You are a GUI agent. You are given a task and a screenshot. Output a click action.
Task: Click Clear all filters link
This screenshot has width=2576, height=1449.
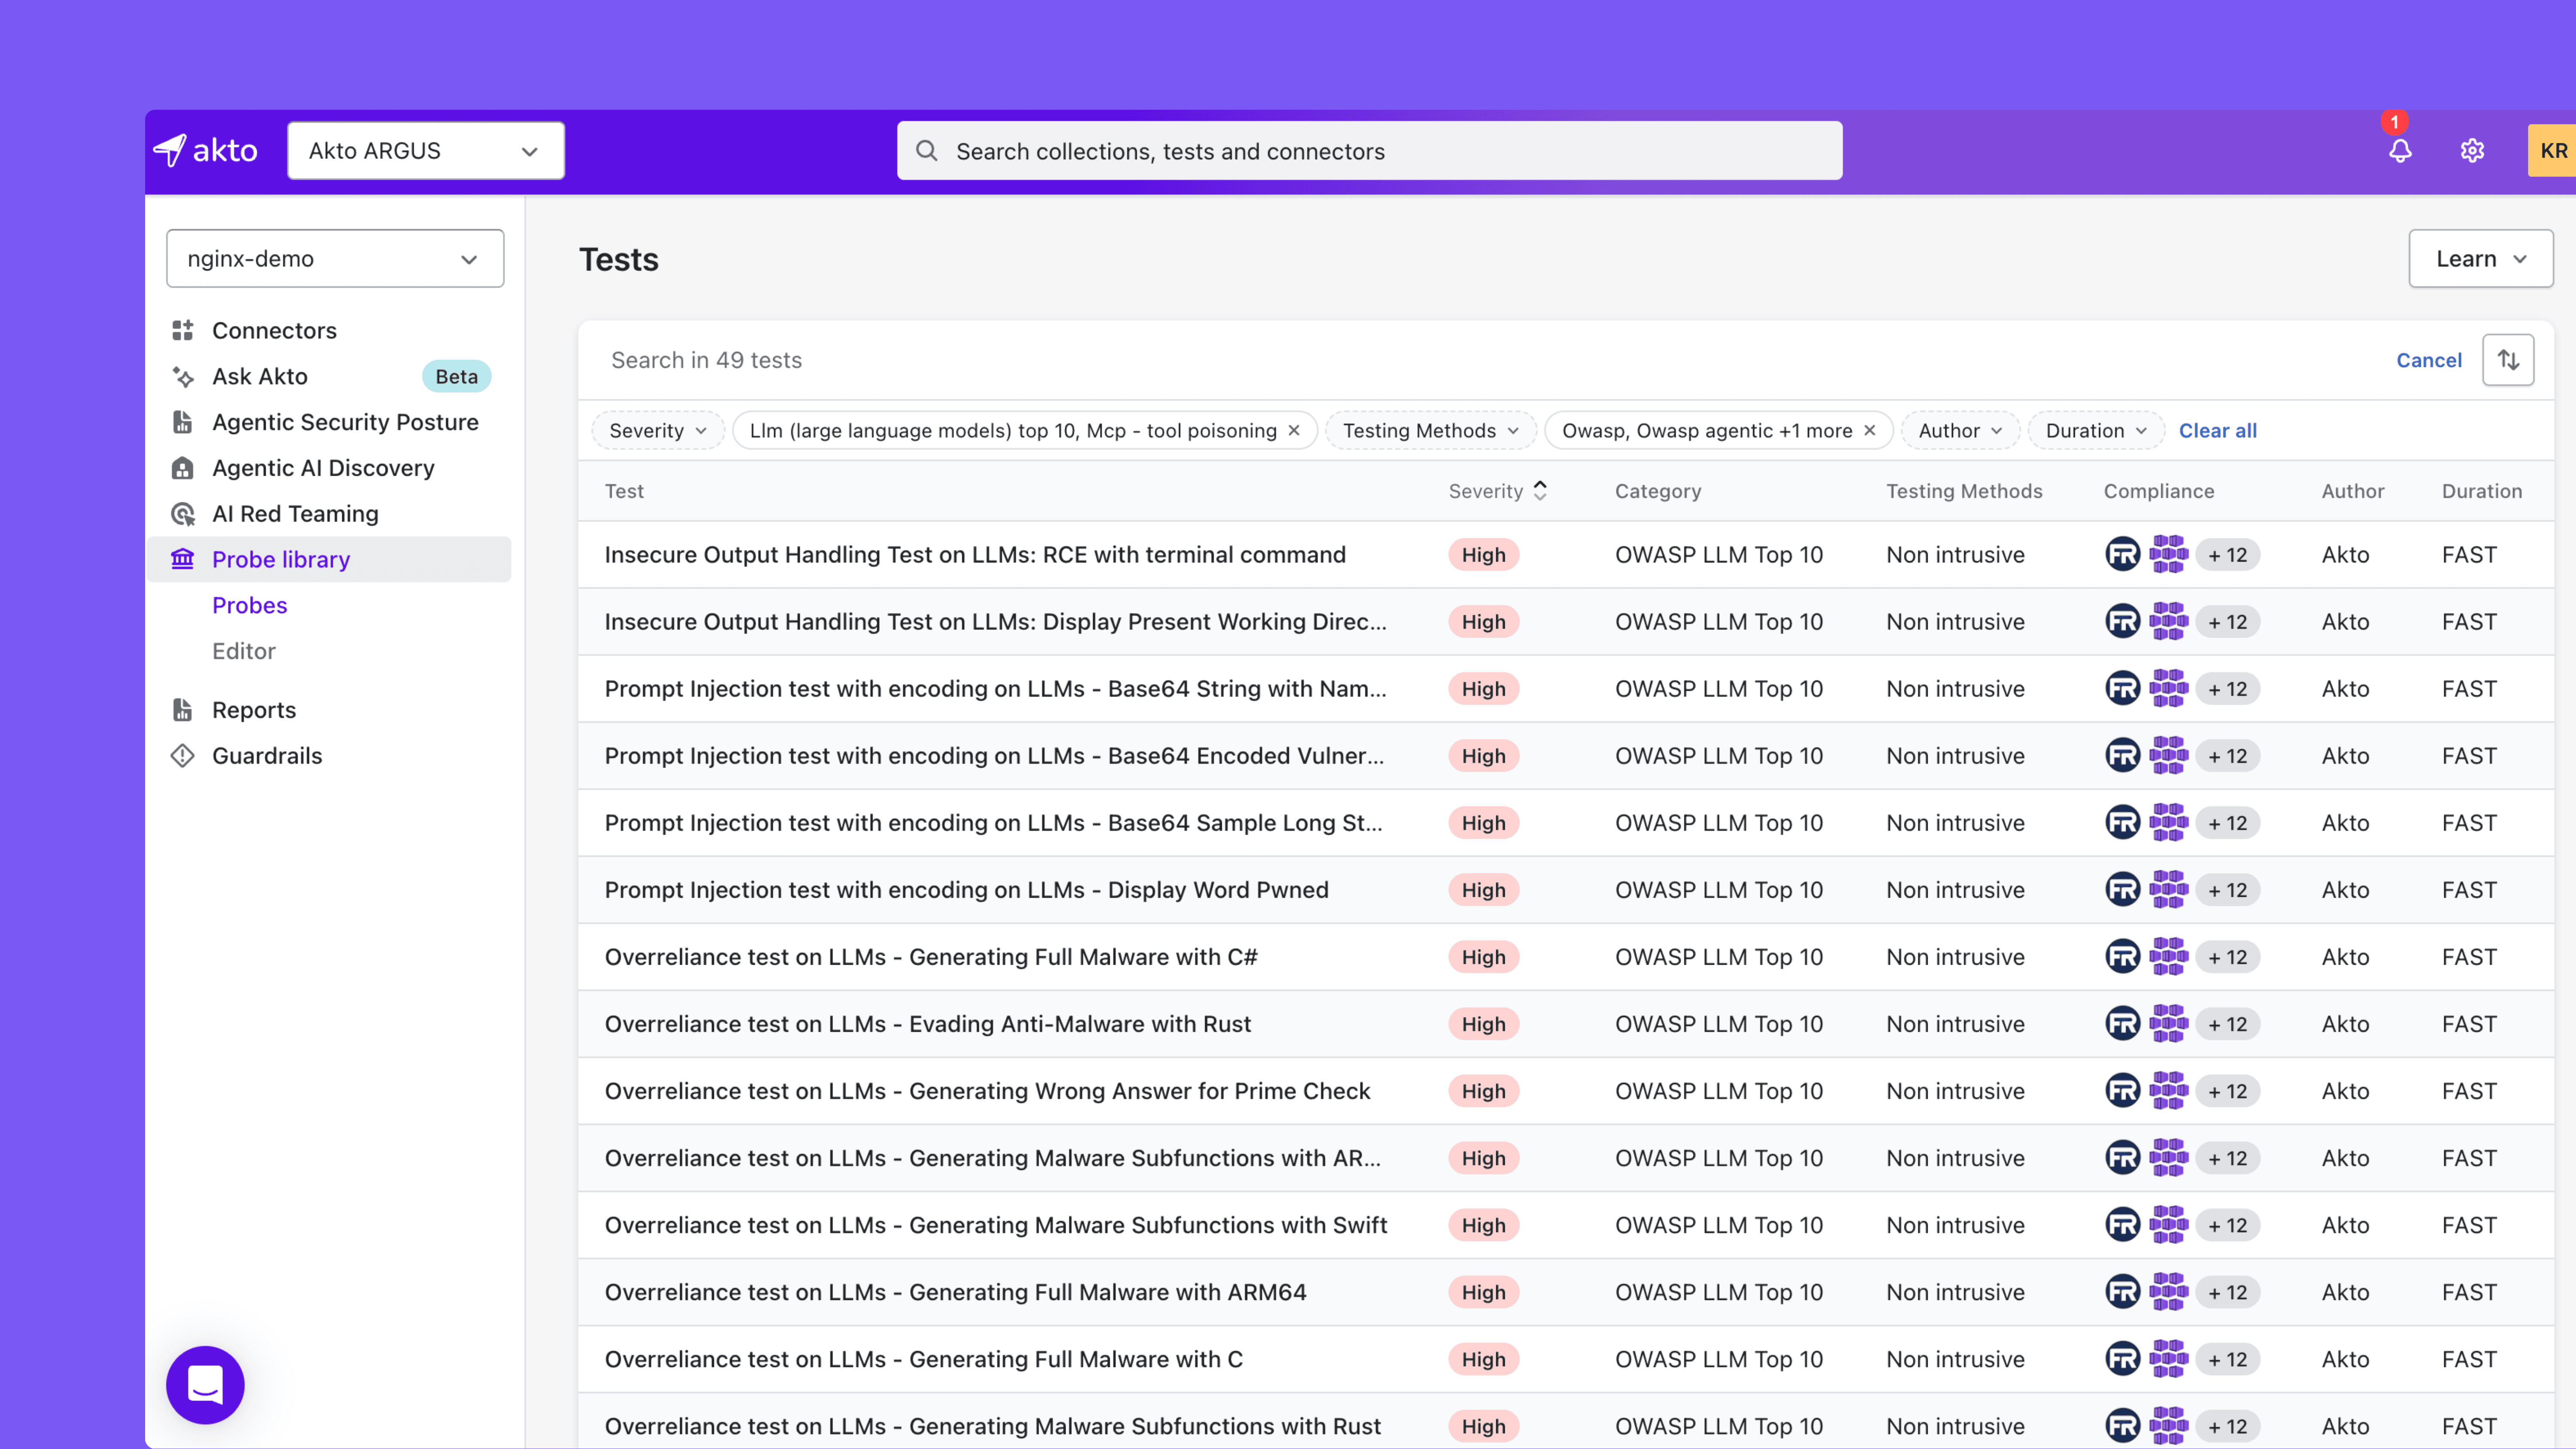point(2217,431)
